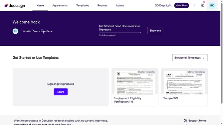
Task: Click the Show me button
Action: (155, 31)
